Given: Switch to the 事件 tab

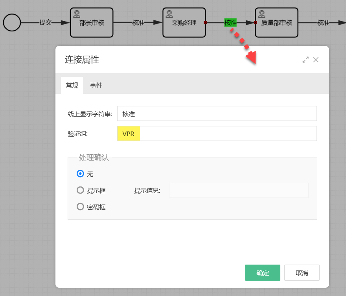Looking at the screenshot, I should 96,85.
